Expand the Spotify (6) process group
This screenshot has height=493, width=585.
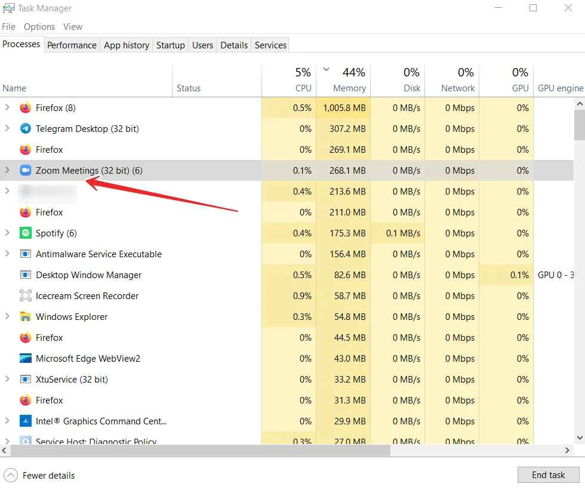7,233
